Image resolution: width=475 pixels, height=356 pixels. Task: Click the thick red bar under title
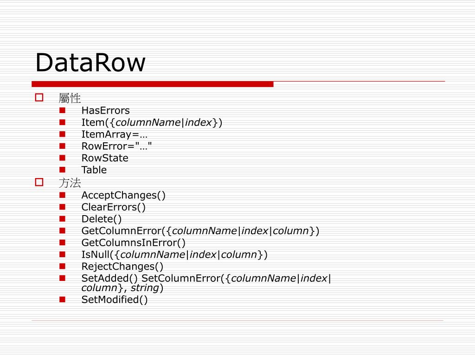click(152, 84)
